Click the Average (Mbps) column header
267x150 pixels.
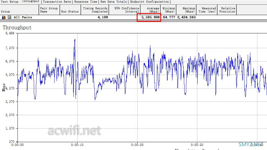coord(150,10)
